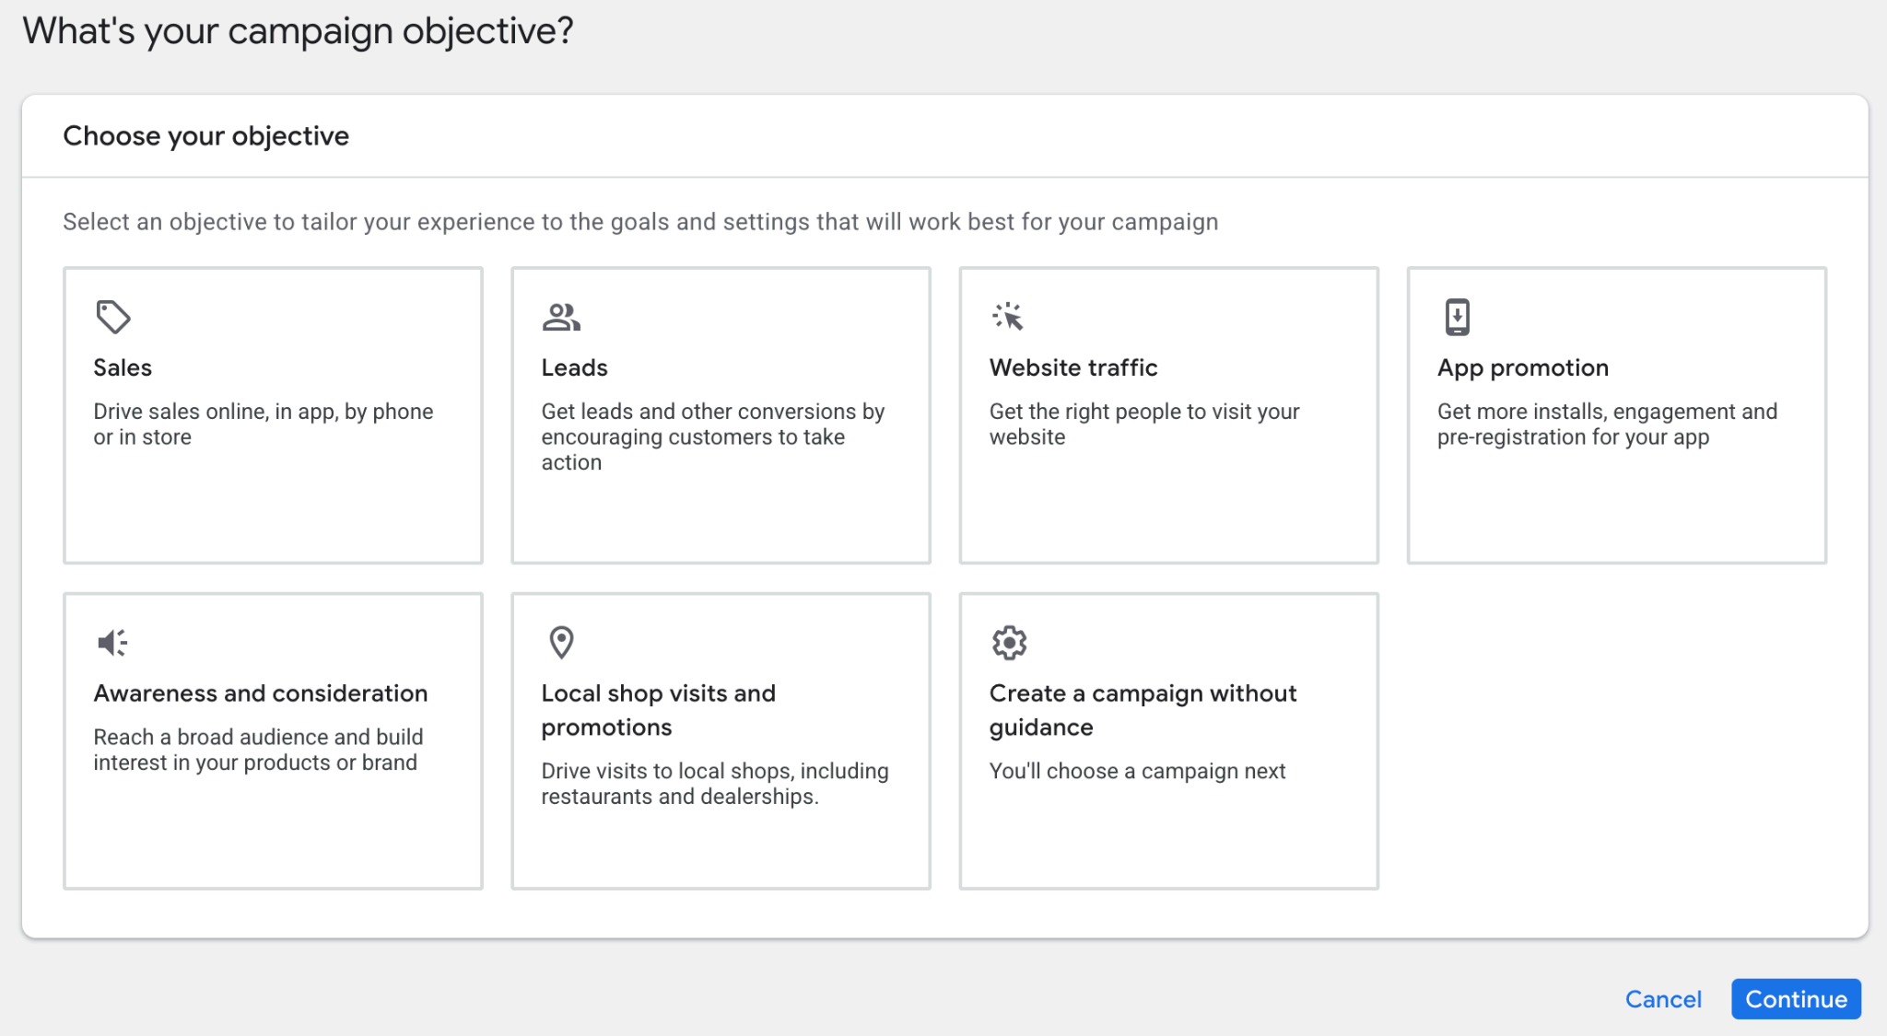Screen dimensions: 1887x1036
Task: Click the Website traffic cursor icon
Action: [1008, 316]
